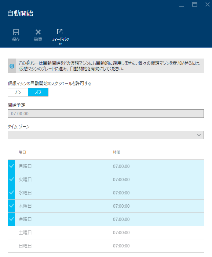Click the 破棄 (Discard) X icon

click(x=38, y=32)
